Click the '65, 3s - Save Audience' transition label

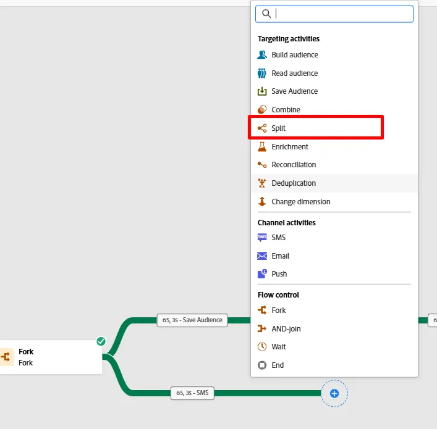(x=192, y=320)
